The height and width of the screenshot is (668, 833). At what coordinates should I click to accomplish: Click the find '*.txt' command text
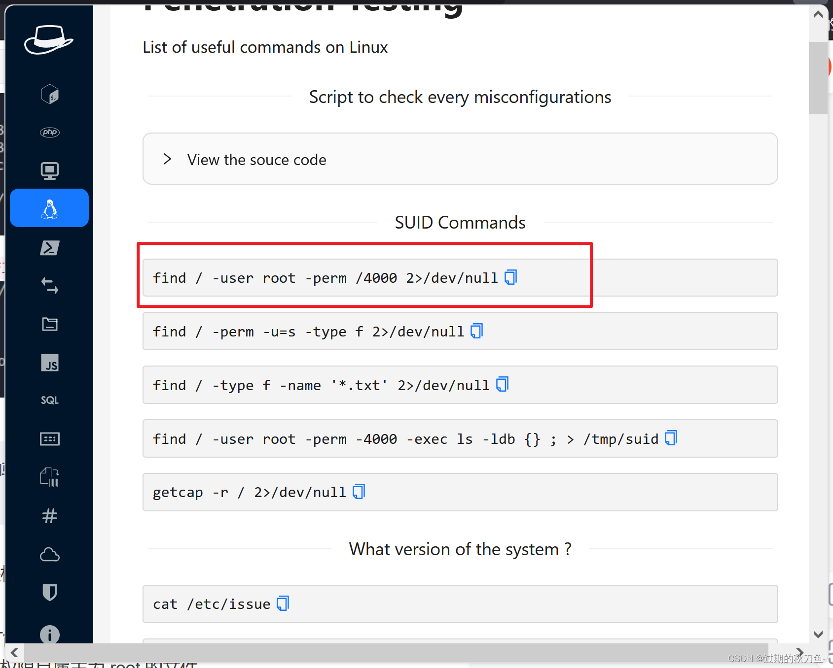[x=321, y=385]
